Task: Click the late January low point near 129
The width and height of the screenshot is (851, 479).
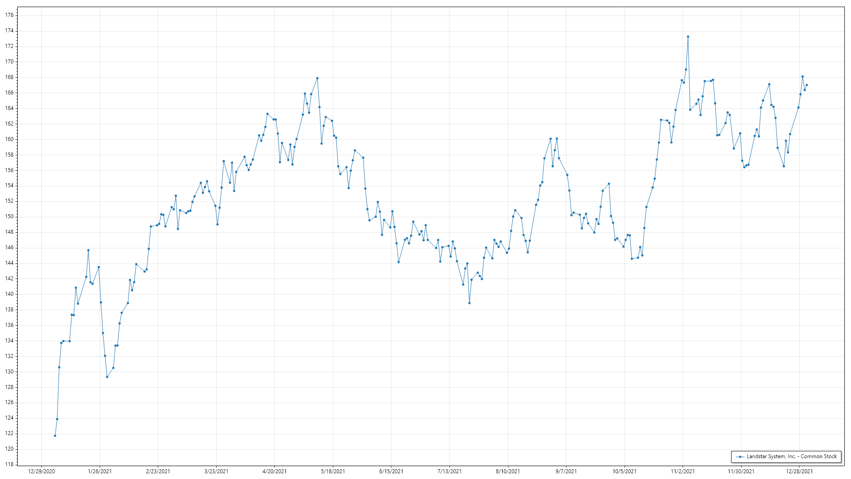Action: pyautogui.click(x=107, y=377)
